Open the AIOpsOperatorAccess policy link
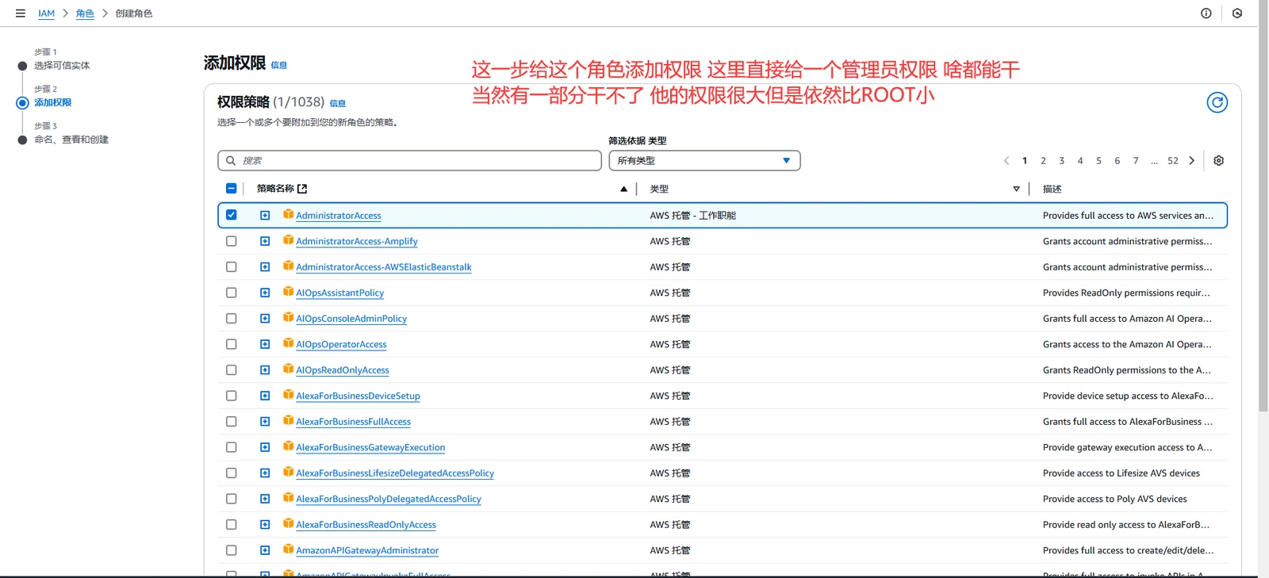The height and width of the screenshot is (578, 1269). (x=341, y=344)
